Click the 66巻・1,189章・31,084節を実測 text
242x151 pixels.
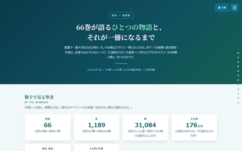pos(123,69)
